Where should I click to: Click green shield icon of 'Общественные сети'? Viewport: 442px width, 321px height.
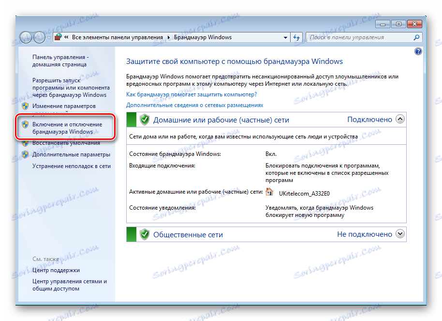tap(144, 234)
